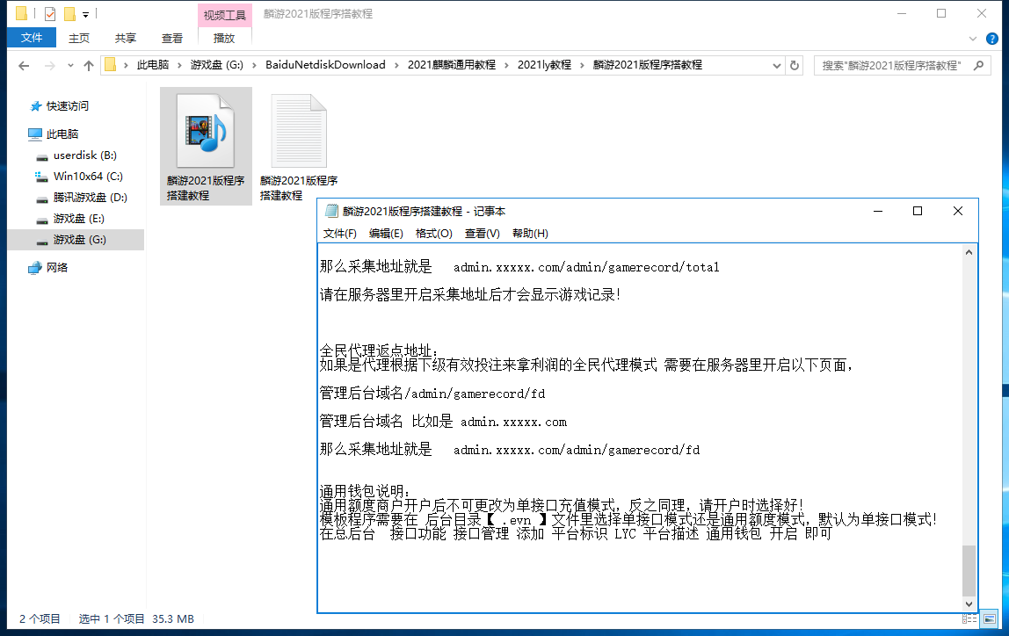
Task: Refresh the current folder view
Action: click(x=795, y=65)
